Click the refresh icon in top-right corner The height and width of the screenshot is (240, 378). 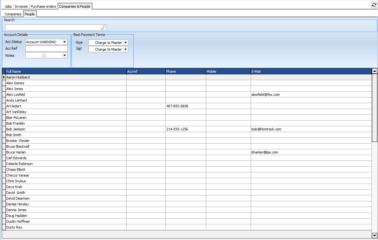coord(374,5)
